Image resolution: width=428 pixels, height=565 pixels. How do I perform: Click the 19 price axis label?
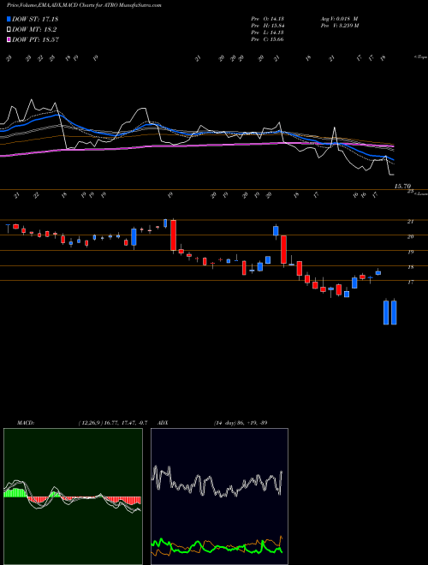[410, 252]
